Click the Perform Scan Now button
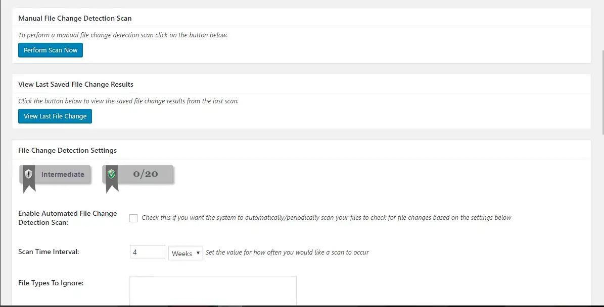The width and height of the screenshot is (604, 307). [51, 50]
